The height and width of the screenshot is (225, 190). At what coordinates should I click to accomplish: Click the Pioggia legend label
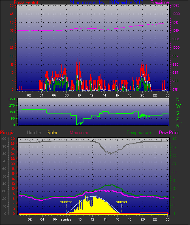(7, 133)
